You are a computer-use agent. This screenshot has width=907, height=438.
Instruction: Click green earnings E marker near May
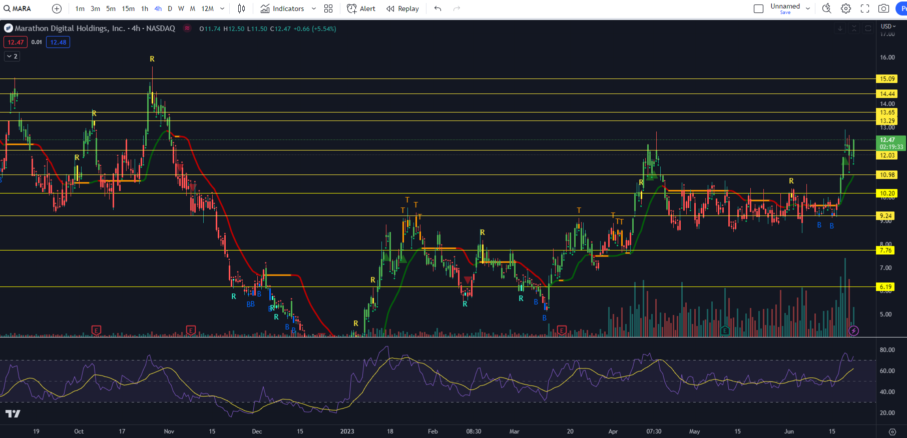725,330
